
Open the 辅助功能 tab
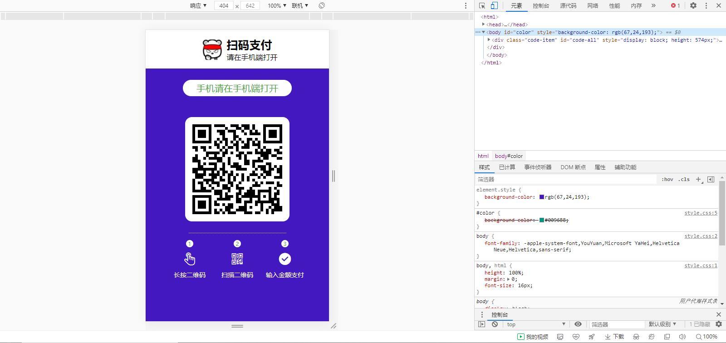pyautogui.click(x=625, y=167)
